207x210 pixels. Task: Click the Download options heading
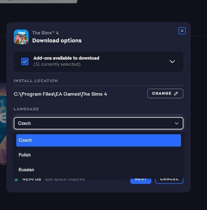tap(57, 41)
